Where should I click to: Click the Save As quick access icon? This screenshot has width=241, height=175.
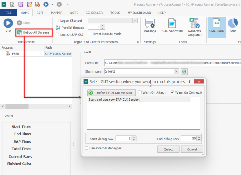pos(29,4)
